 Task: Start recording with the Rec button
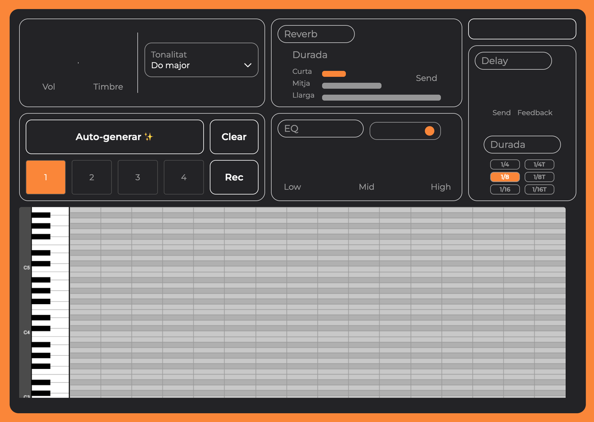[x=234, y=177]
